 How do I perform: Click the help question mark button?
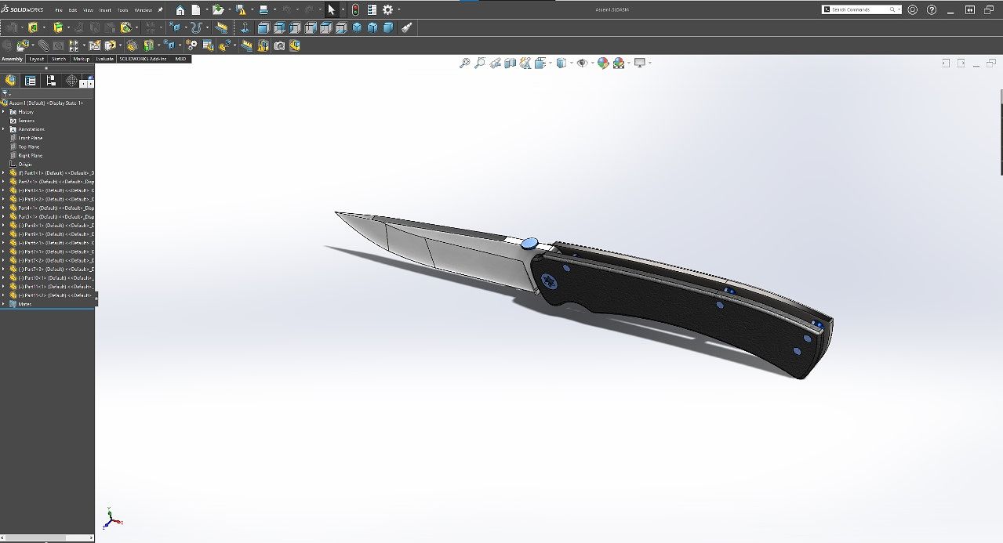(x=931, y=10)
